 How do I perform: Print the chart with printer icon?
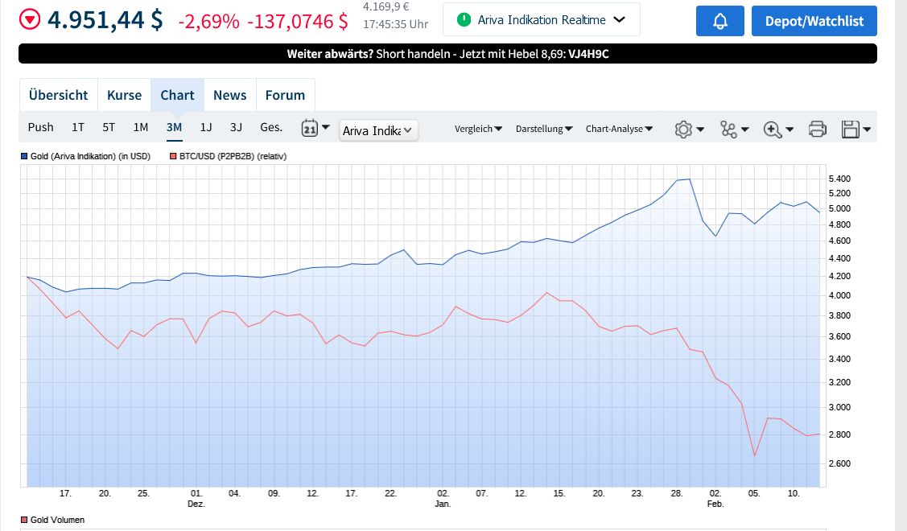(817, 129)
